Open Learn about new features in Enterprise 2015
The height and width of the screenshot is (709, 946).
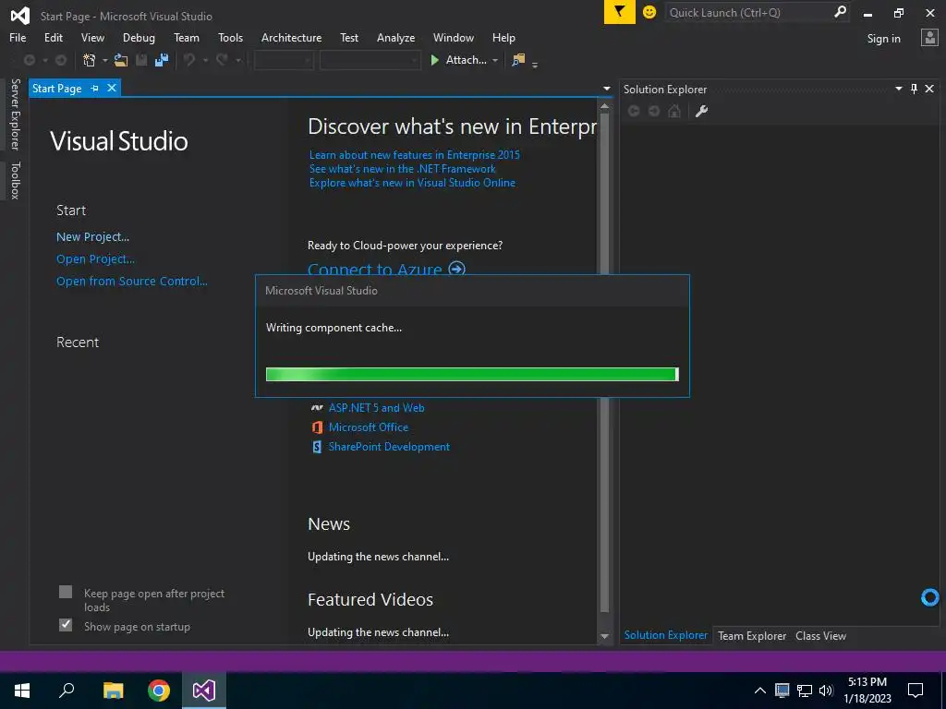[415, 155]
